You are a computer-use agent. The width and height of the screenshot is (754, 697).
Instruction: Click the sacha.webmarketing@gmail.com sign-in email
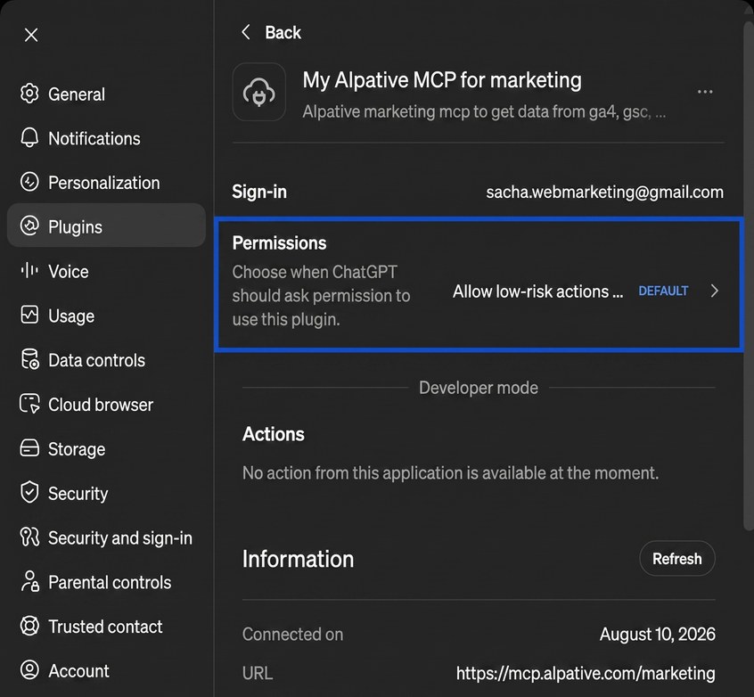click(x=604, y=192)
